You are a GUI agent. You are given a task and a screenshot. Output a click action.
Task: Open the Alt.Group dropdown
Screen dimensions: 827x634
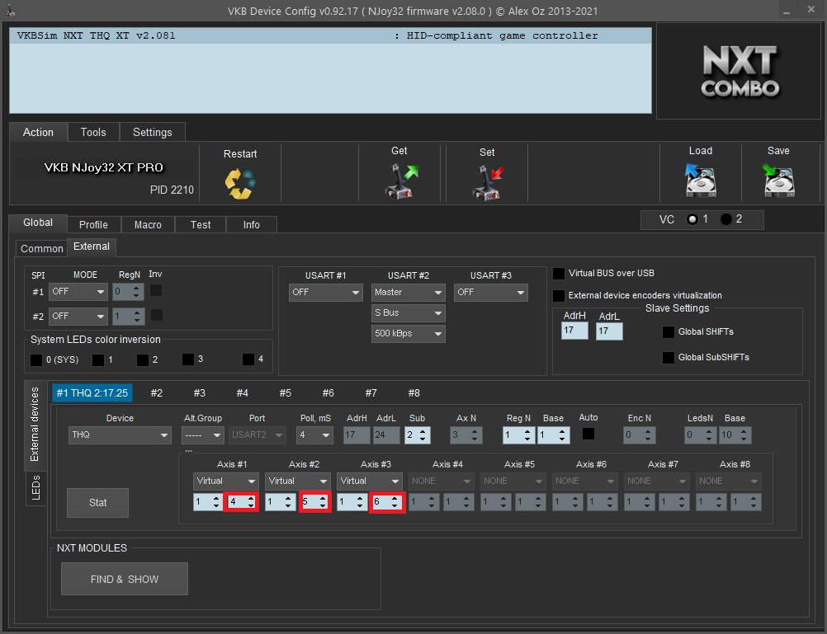tap(202, 435)
